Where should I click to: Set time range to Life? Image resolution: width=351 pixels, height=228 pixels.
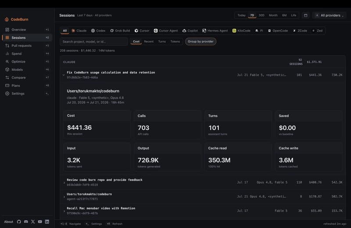click(x=294, y=15)
